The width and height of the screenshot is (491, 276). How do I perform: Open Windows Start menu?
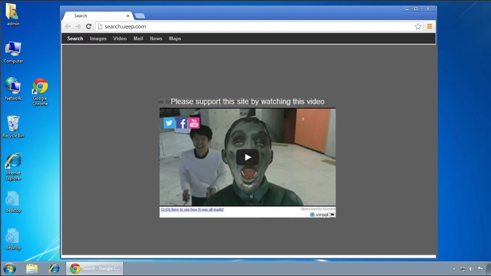pos(10,268)
